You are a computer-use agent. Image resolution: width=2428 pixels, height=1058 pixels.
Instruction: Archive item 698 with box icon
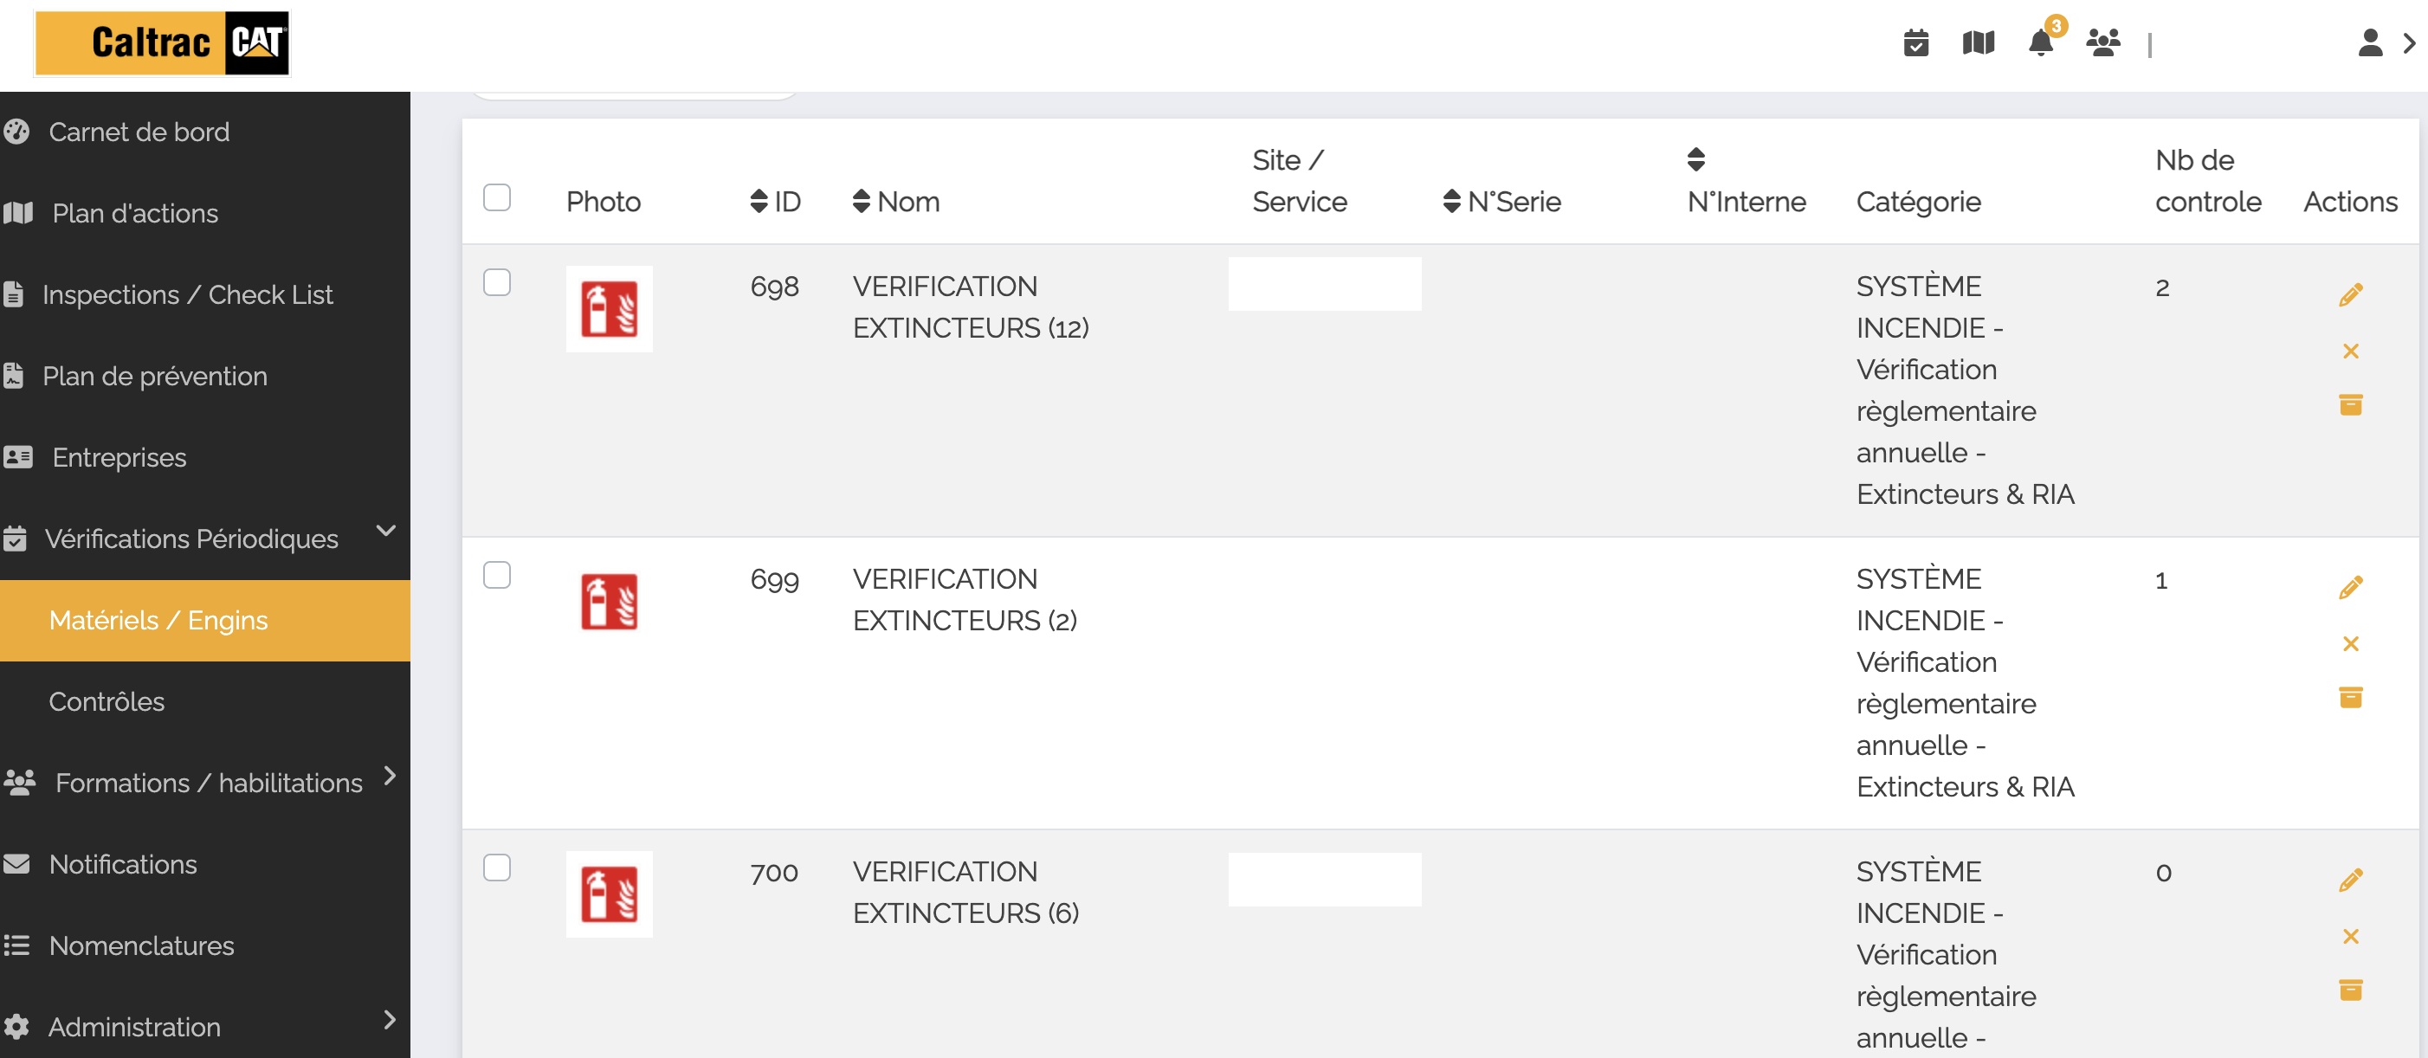pyautogui.click(x=2350, y=405)
